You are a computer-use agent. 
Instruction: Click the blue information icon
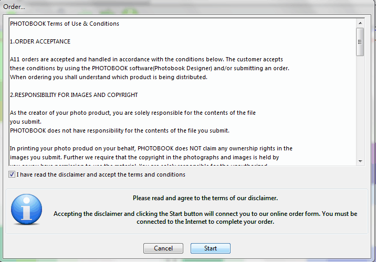[26, 210]
